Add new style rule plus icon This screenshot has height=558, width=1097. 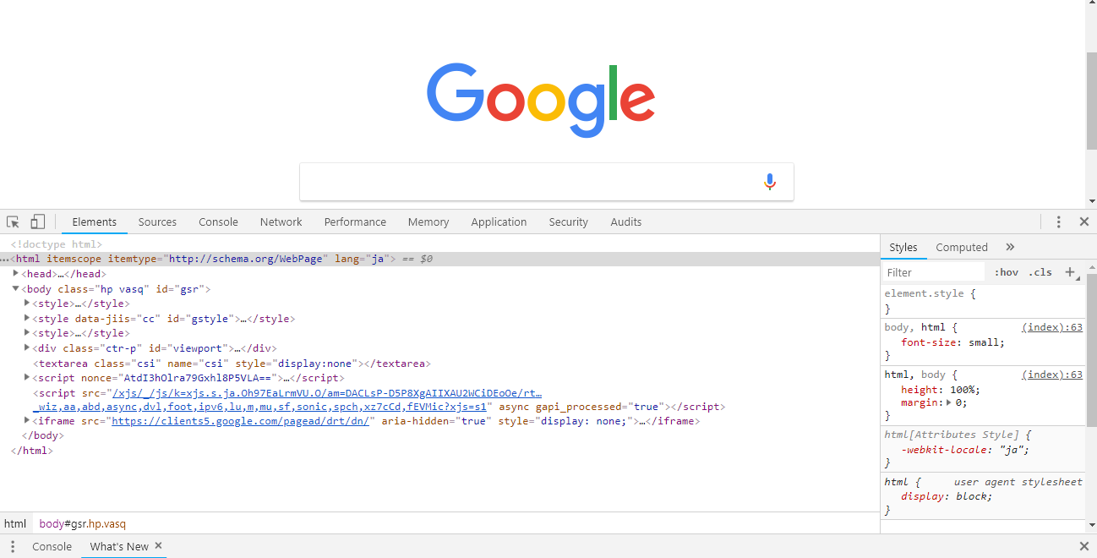point(1070,272)
